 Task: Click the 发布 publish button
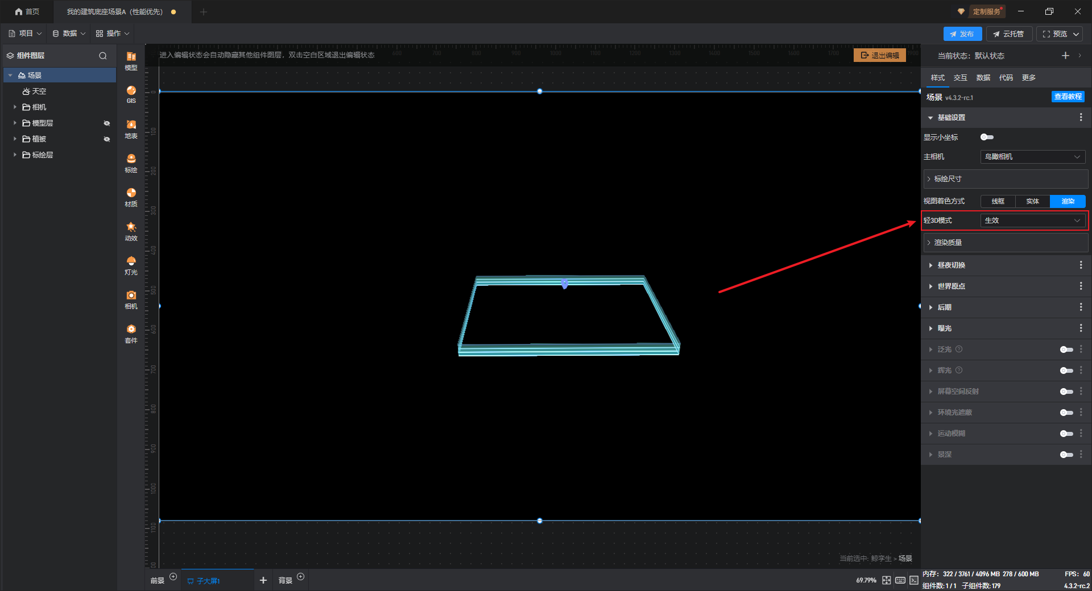point(962,34)
